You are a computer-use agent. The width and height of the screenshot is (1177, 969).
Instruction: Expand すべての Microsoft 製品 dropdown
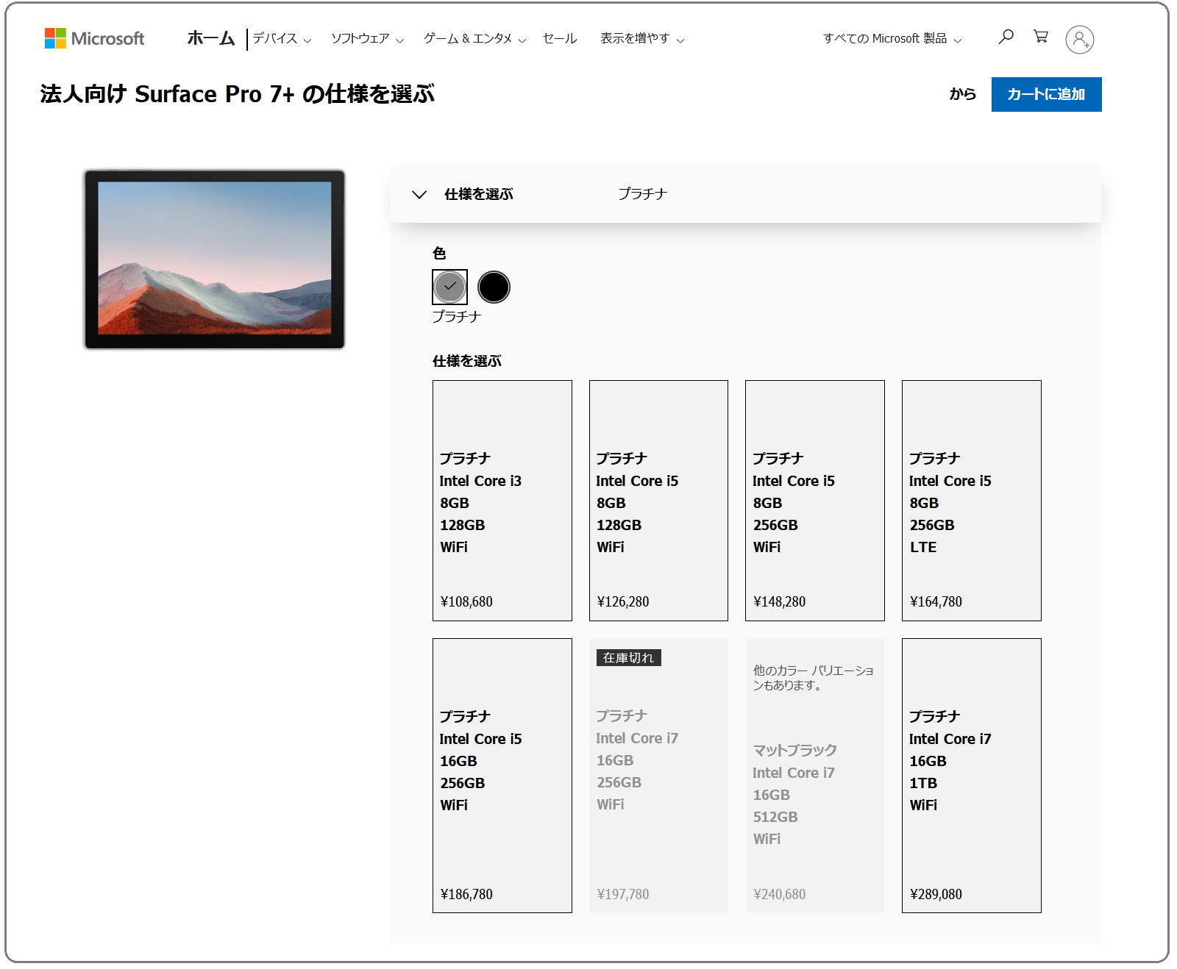tap(892, 38)
